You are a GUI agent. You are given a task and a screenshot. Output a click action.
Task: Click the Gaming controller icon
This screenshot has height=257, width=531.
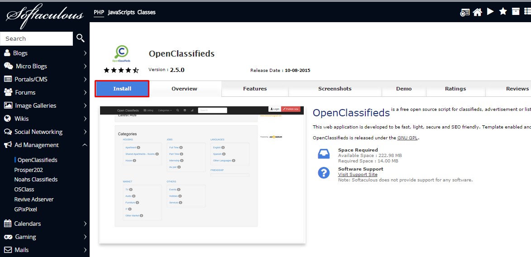pos(8,237)
